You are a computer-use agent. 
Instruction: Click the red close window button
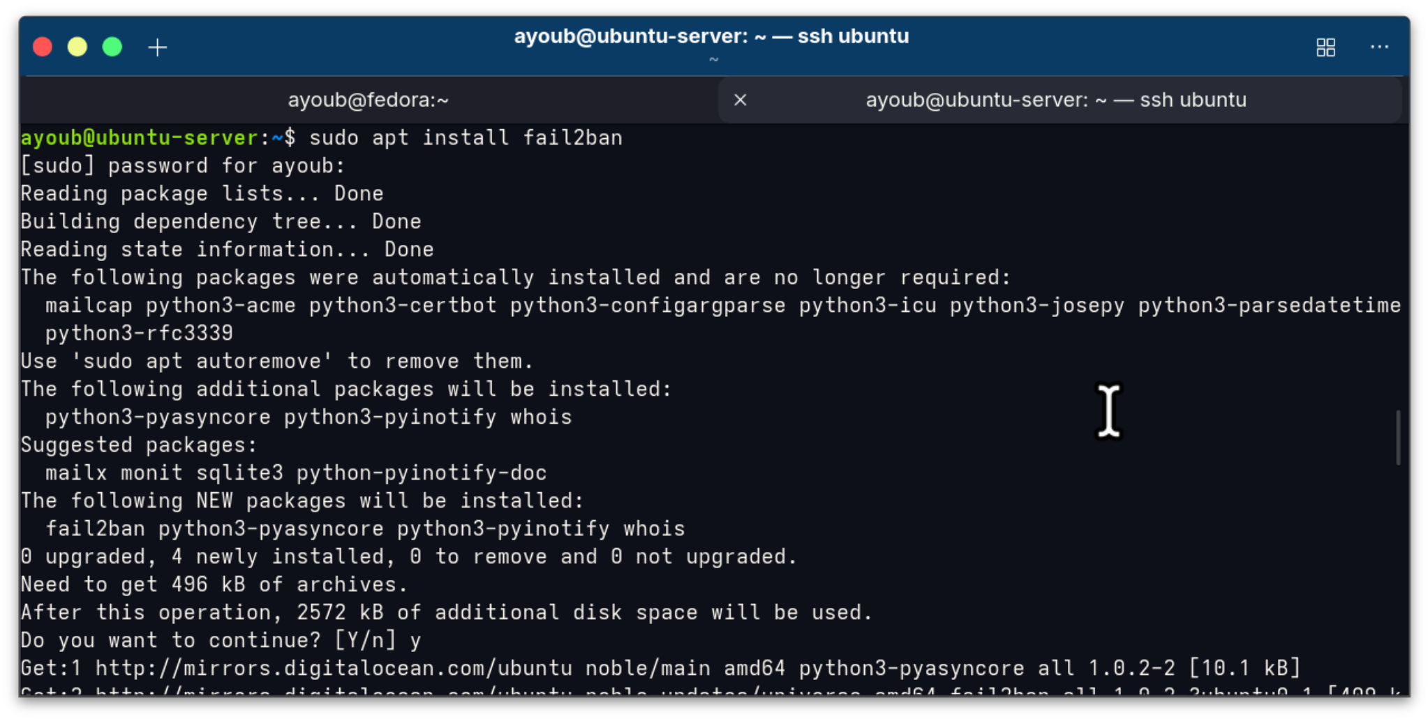(x=43, y=47)
